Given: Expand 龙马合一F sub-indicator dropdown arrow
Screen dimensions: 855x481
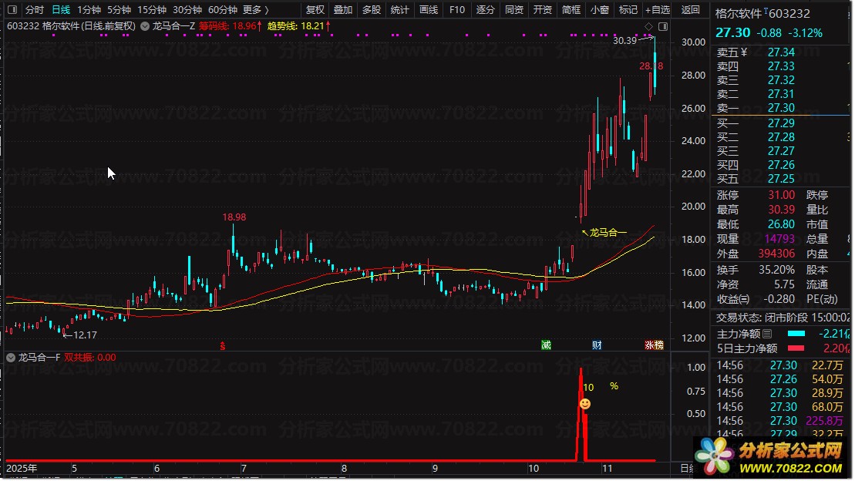Looking at the screenshot, I should pos(10,358).
